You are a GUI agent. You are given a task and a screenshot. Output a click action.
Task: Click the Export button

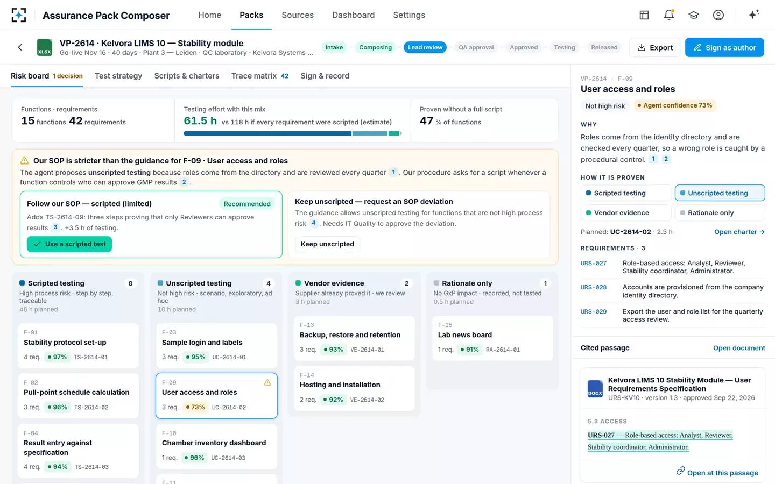pyautogui.click(x=655, y=47)
